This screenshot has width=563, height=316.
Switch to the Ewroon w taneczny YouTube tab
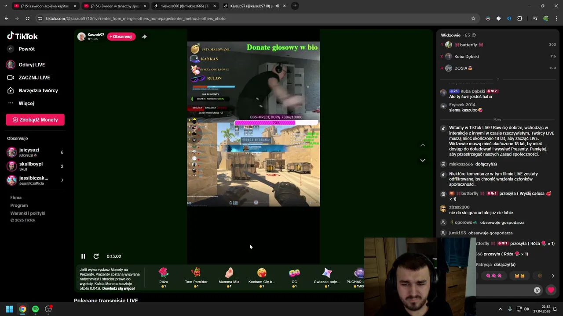pos(115,6)
